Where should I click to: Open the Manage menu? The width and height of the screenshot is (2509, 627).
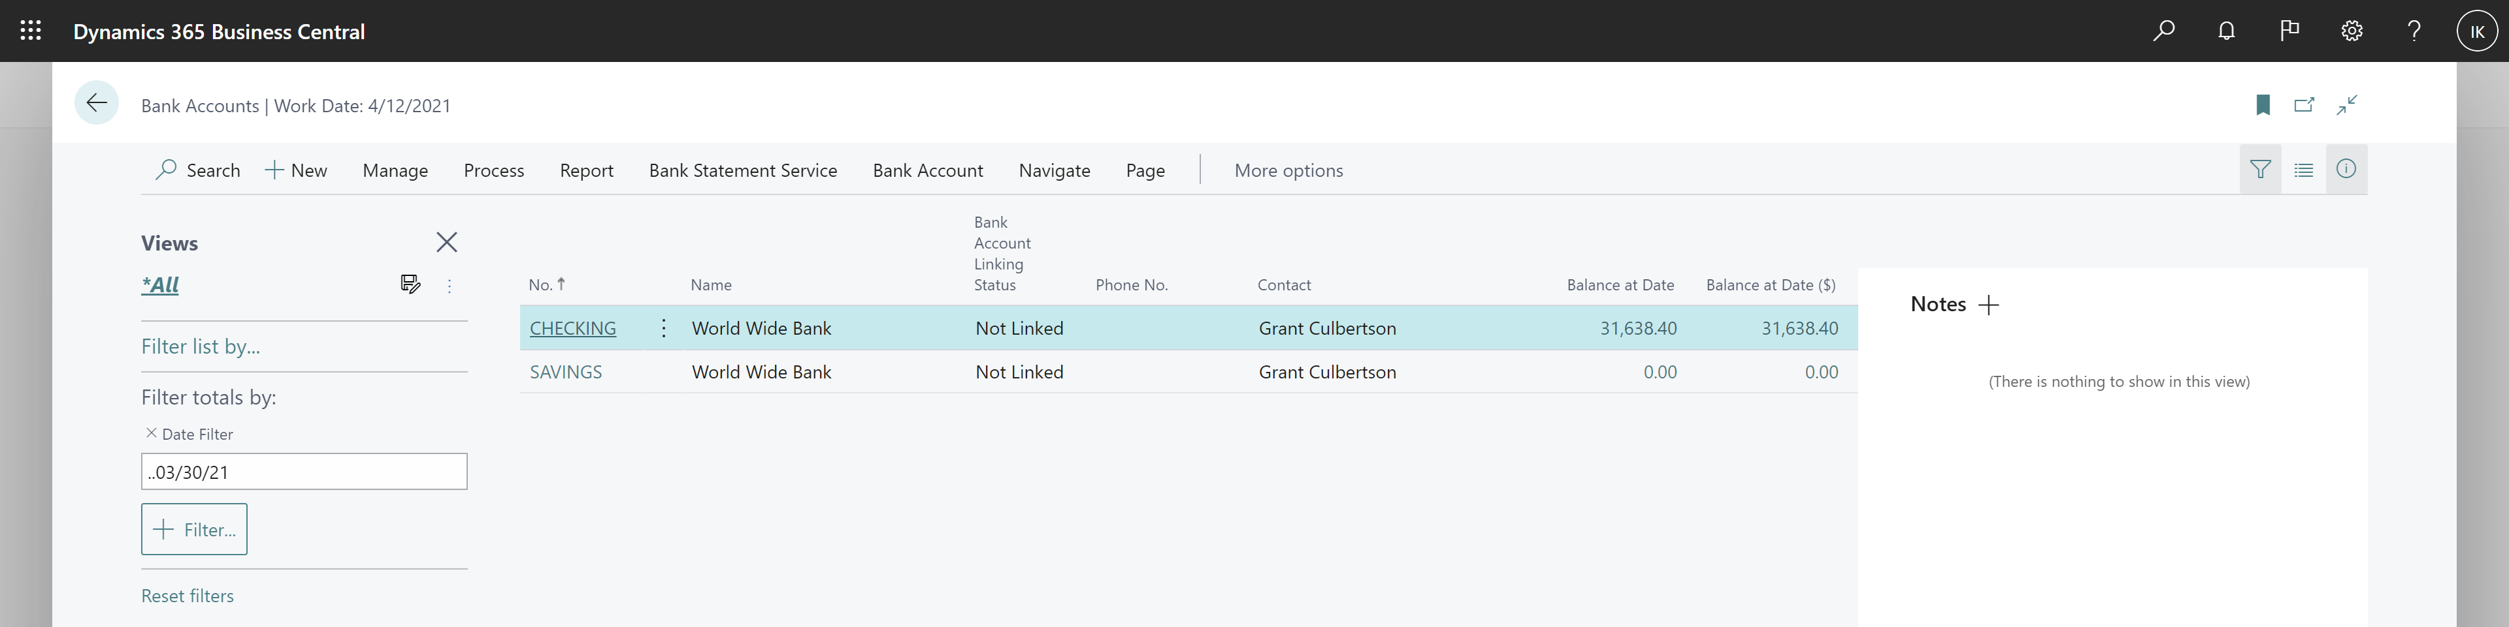coord(395,171)
